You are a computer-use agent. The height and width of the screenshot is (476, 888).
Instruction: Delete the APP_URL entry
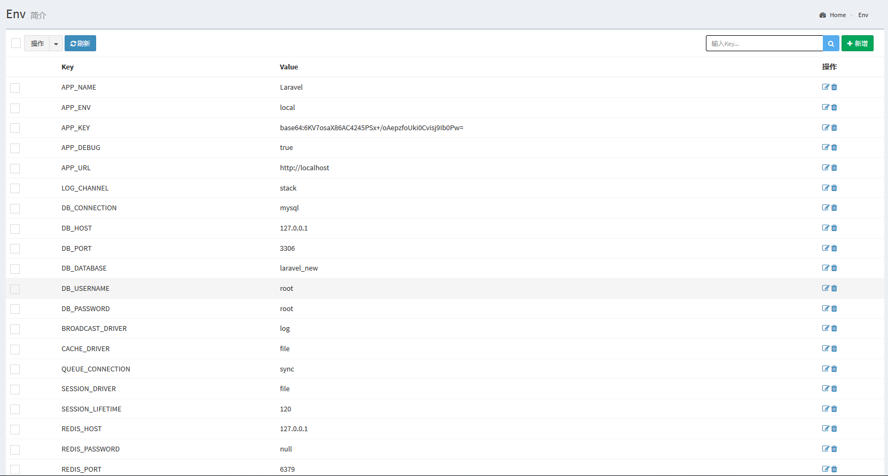click(834, 168)
